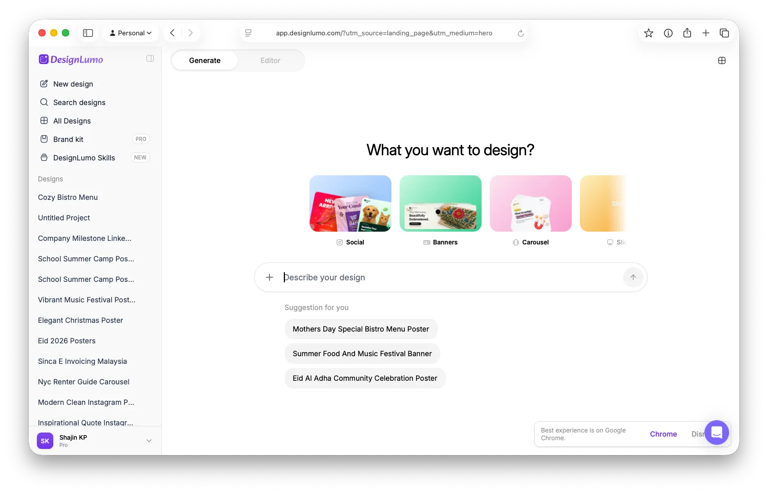768x493 pixels.
Task: Click the page settings icon in address bar
Action: (x=248, y=33)
